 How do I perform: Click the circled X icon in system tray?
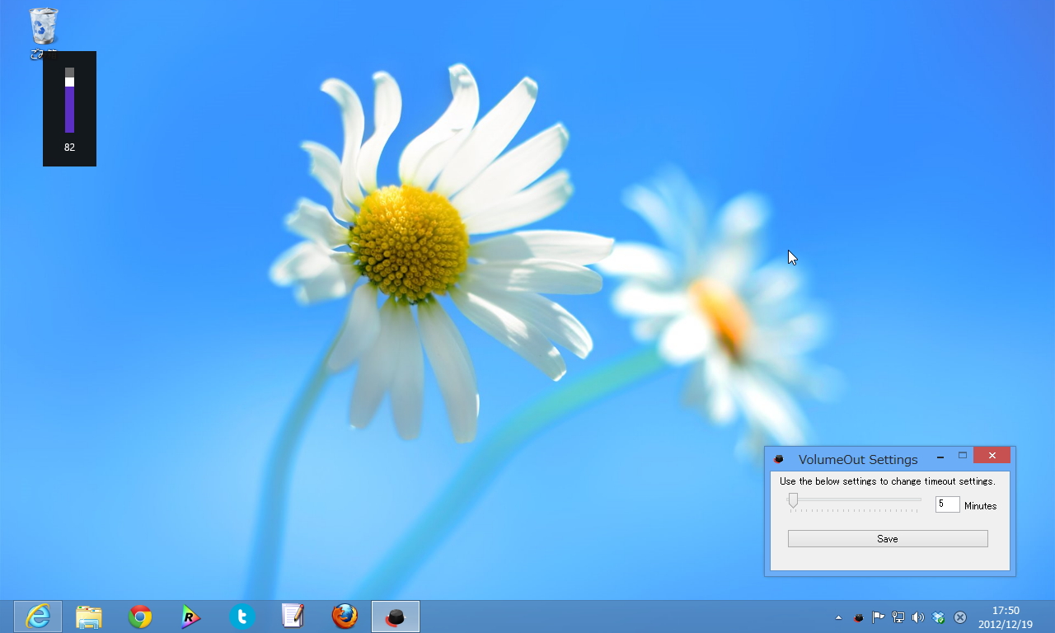click(x=959, y=617)
